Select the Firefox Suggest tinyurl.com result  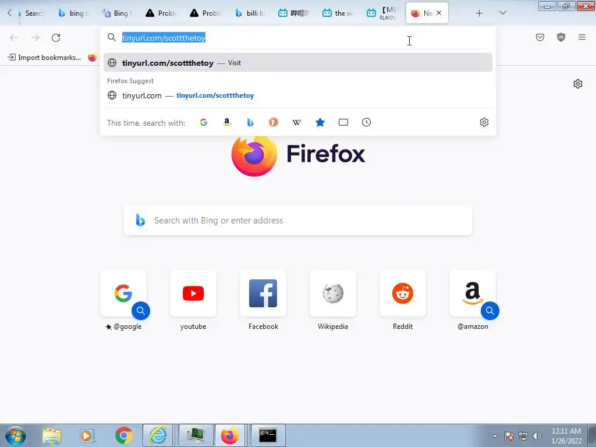click(x=297, y=95)
